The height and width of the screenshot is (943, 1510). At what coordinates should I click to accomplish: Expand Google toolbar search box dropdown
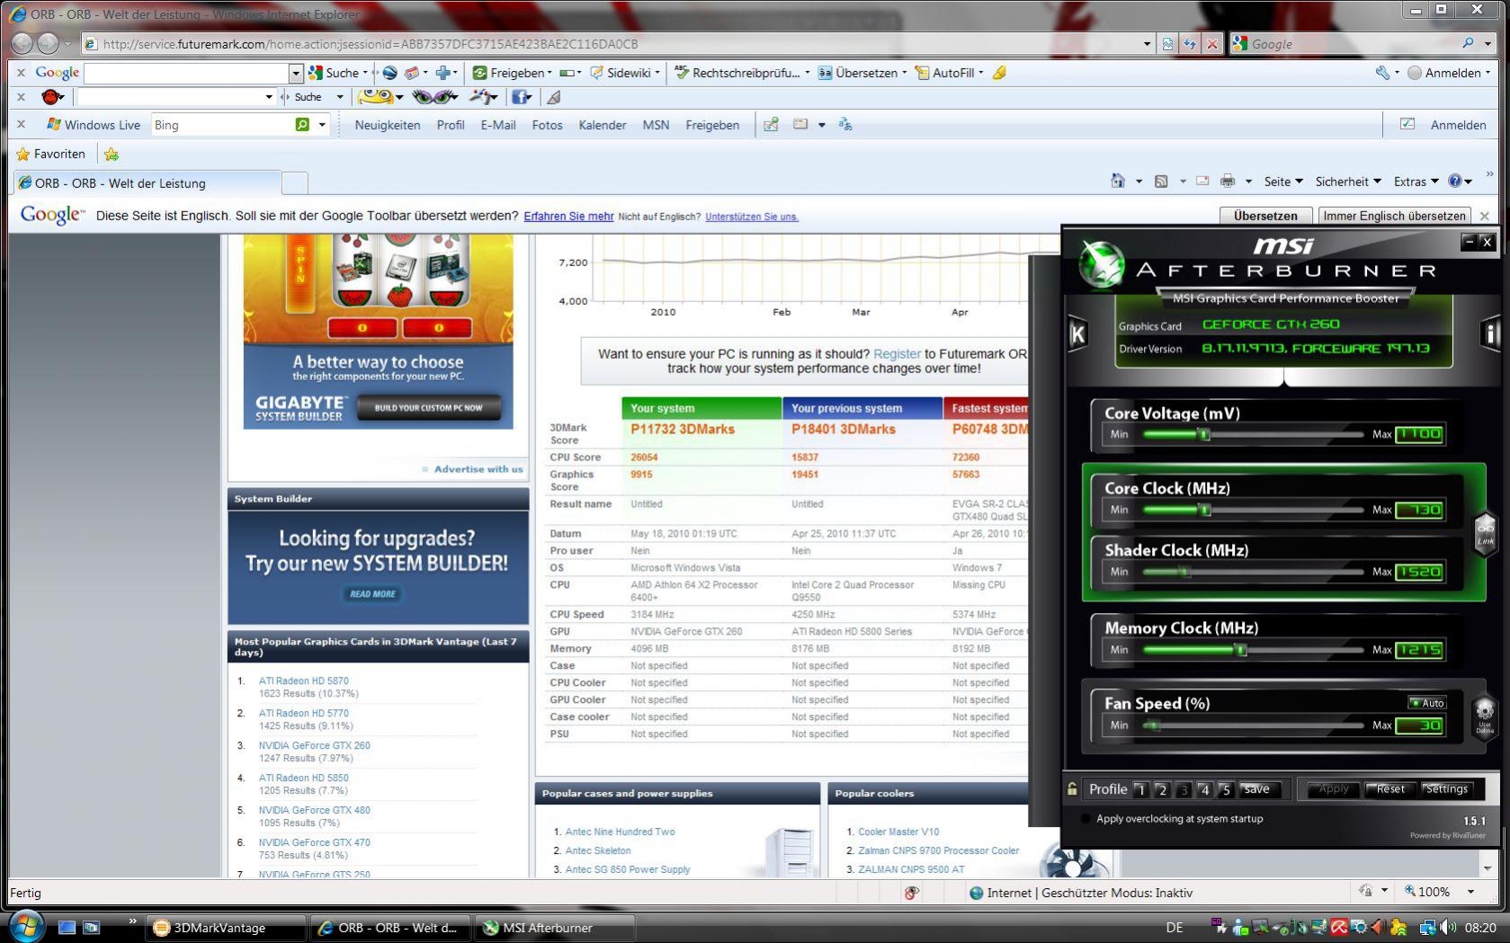click(x=296, y=73)
